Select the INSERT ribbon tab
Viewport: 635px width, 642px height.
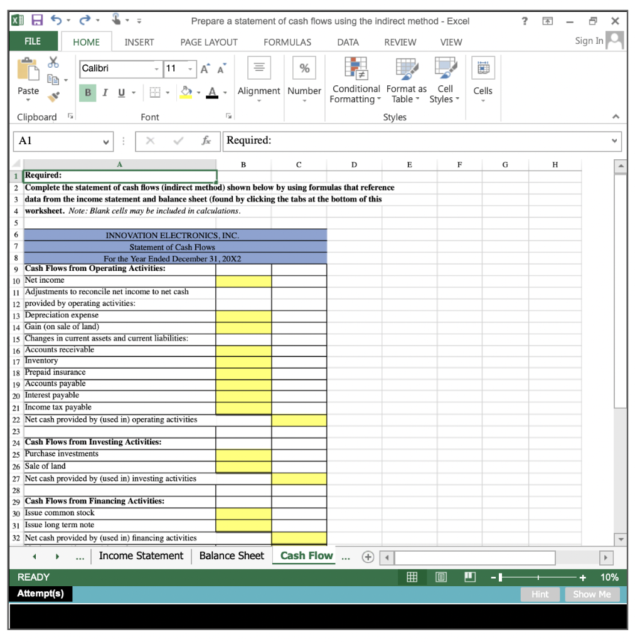coord(139,42)
